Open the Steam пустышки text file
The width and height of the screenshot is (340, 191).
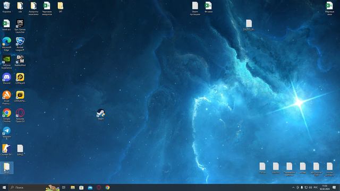pyautogui.click(x=195, y=8)
